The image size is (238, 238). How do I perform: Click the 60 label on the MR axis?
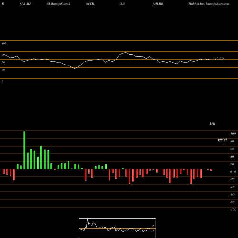pyautogui.click(x=232, y=149)
